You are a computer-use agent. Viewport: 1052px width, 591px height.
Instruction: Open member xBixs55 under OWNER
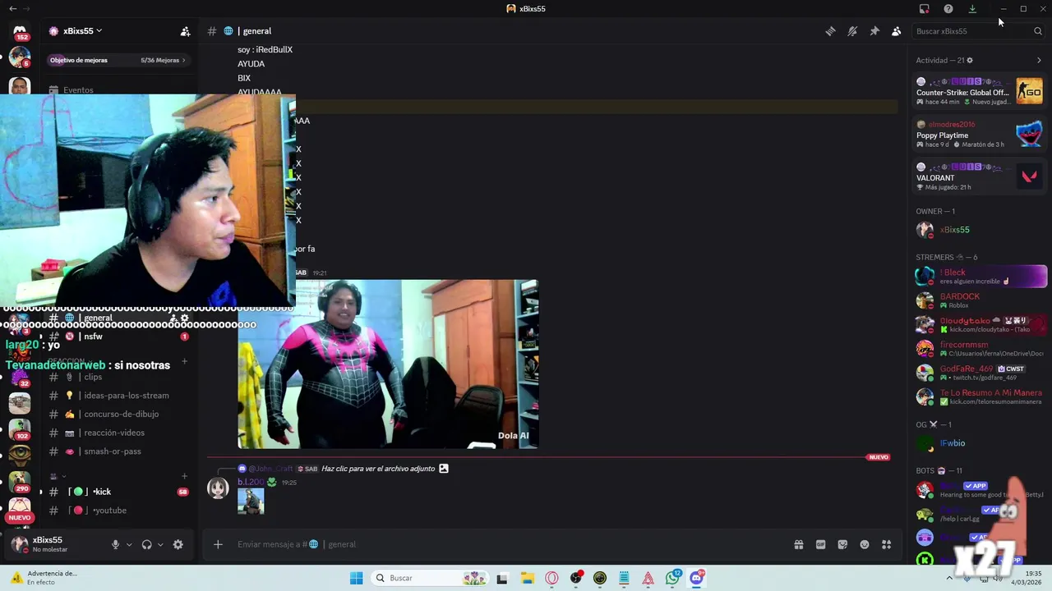tap(980, 230)
